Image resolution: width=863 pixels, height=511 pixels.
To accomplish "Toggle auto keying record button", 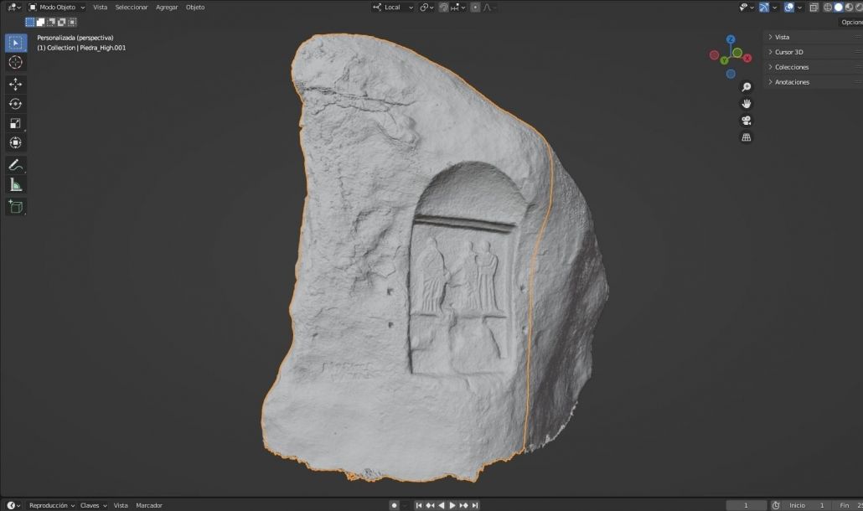I will click(x=394, y=505).
